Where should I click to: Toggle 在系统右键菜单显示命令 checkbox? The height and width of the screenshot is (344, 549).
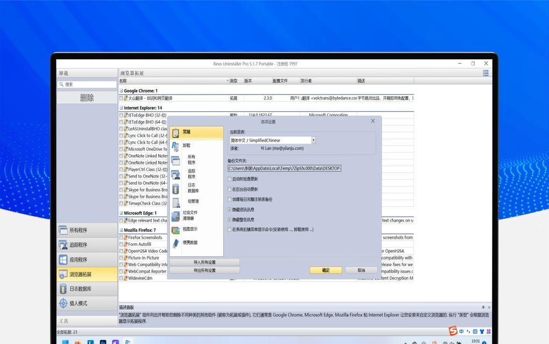point(230,230)
